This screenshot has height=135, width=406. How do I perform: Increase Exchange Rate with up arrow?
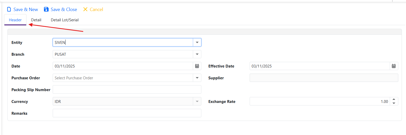point(394,99)
